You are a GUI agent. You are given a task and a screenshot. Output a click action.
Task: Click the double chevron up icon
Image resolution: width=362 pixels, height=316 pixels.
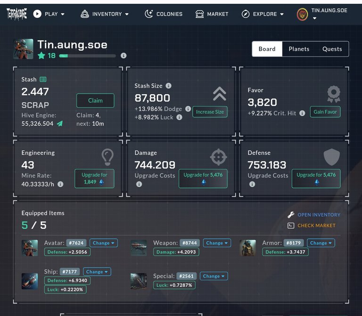coord(220,94)
